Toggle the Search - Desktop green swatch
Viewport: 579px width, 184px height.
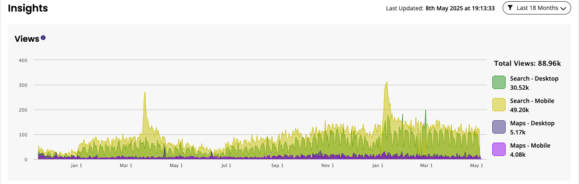pos(499,82)
